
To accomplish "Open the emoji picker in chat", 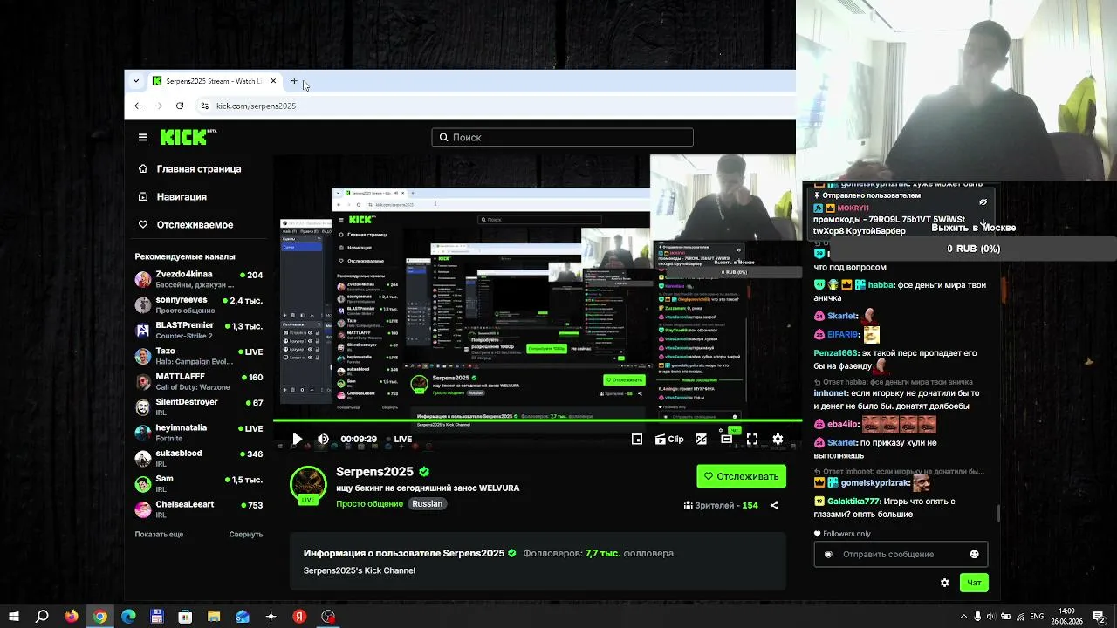I will click(x=975, y=554).
